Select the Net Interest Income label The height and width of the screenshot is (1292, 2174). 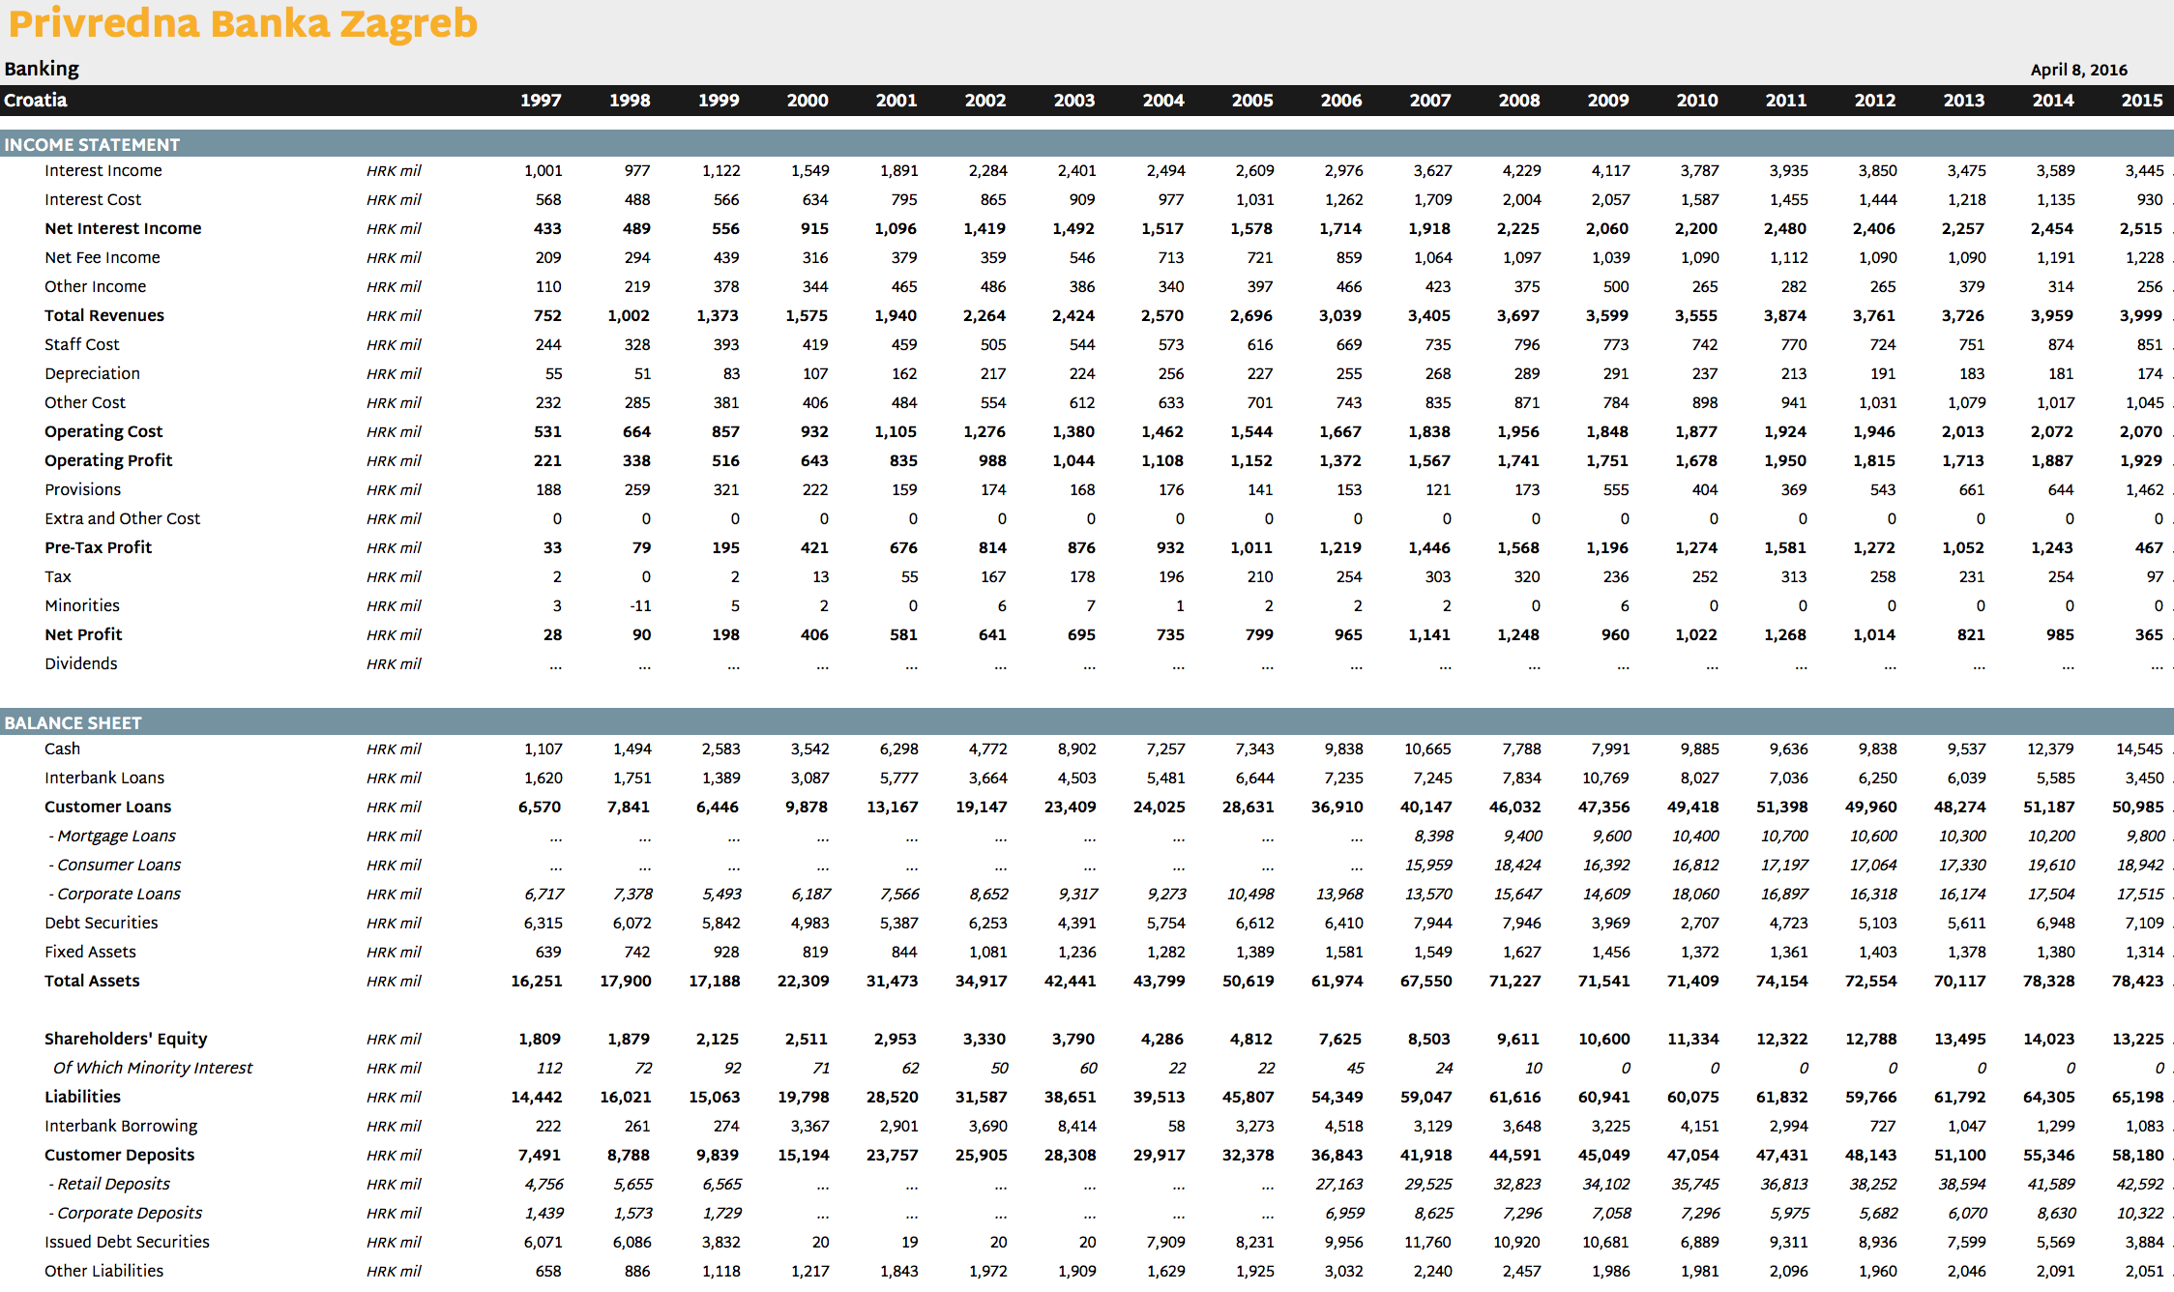[x=123, y=228]
